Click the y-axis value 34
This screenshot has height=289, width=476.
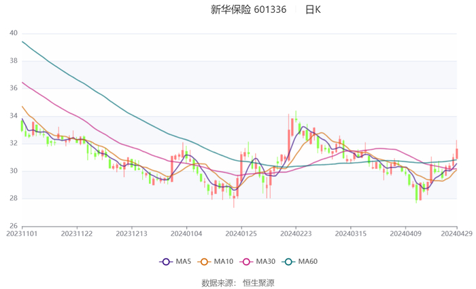(14, 116)
